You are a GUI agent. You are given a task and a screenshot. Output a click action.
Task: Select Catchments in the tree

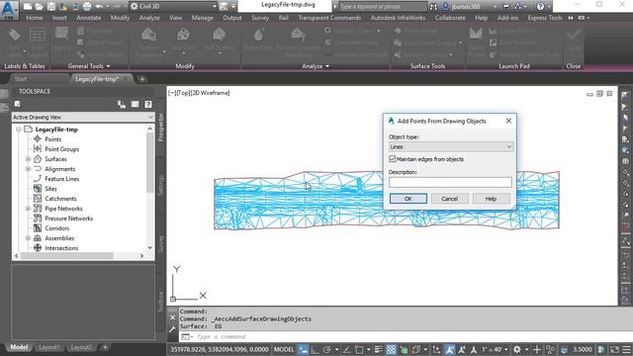(x=60, y=199)
